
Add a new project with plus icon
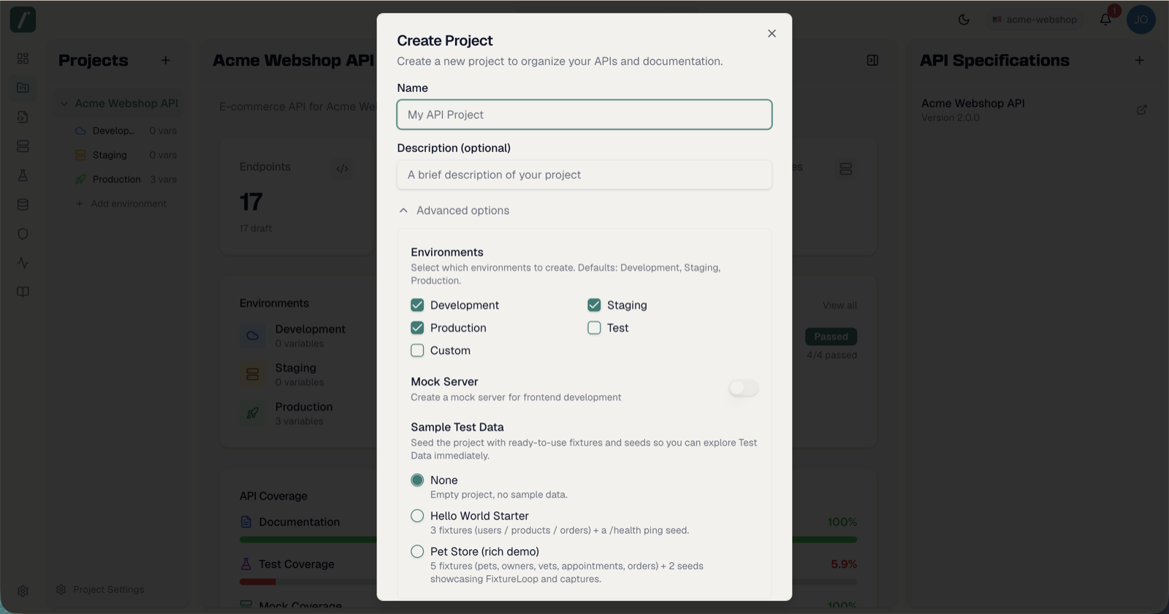[166, 61]
